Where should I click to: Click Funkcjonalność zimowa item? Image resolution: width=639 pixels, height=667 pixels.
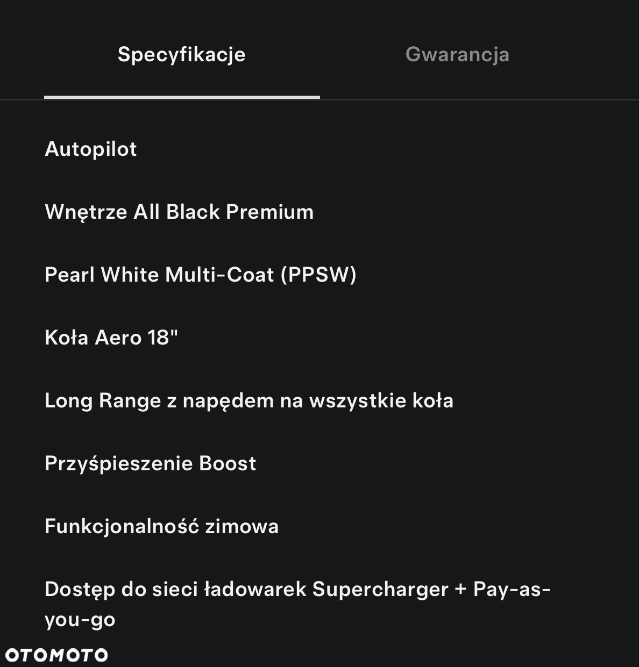162,526
